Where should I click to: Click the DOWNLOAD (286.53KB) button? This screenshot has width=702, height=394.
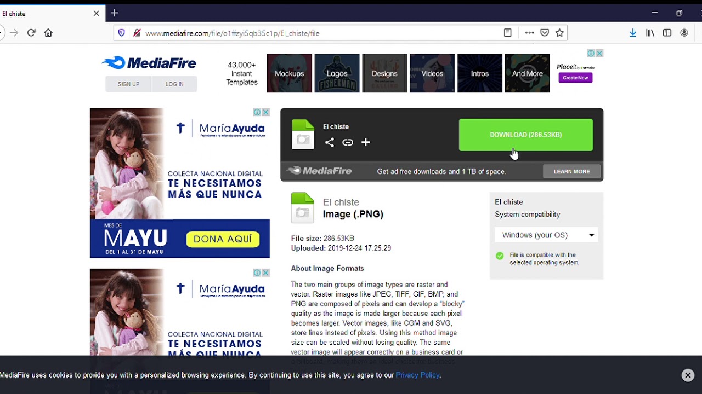(x=525, y=135)
